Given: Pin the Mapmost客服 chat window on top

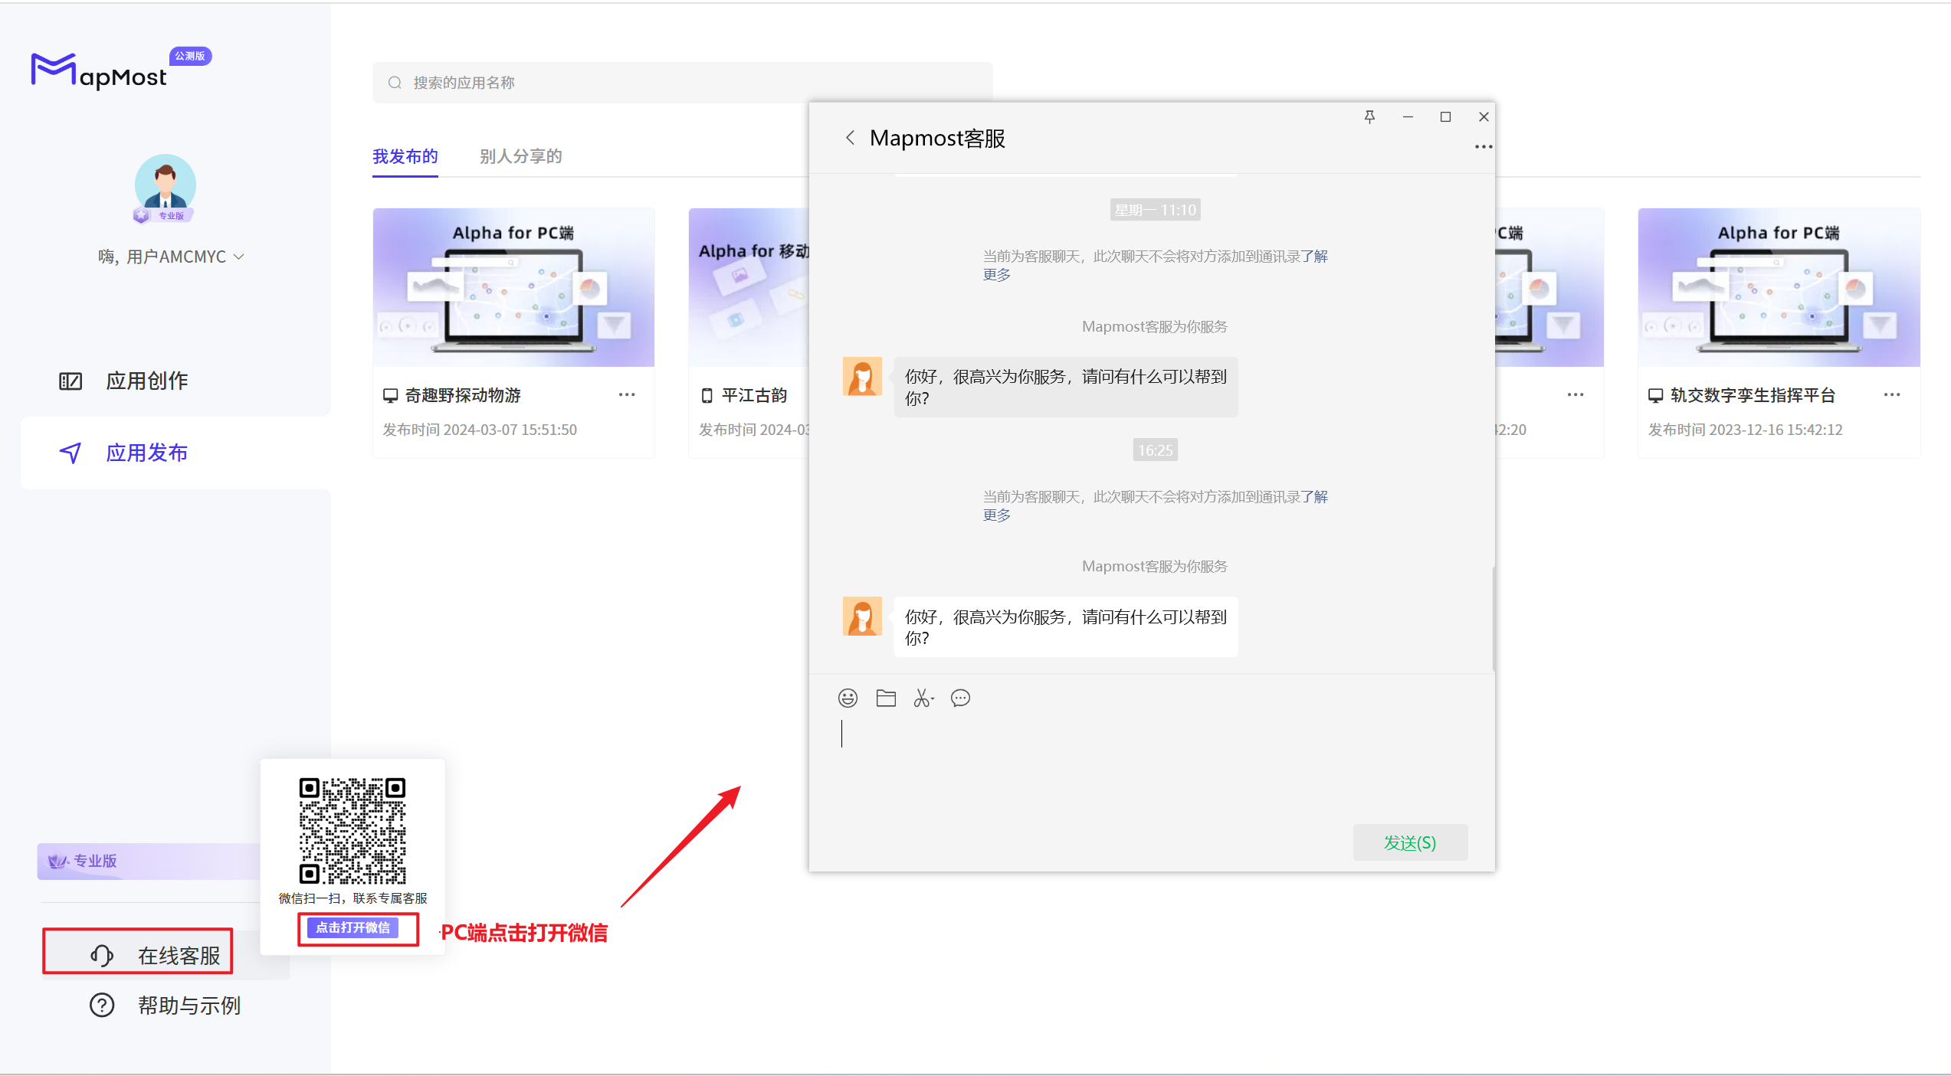Looking at the screenshot, I should coord(1369,116).
